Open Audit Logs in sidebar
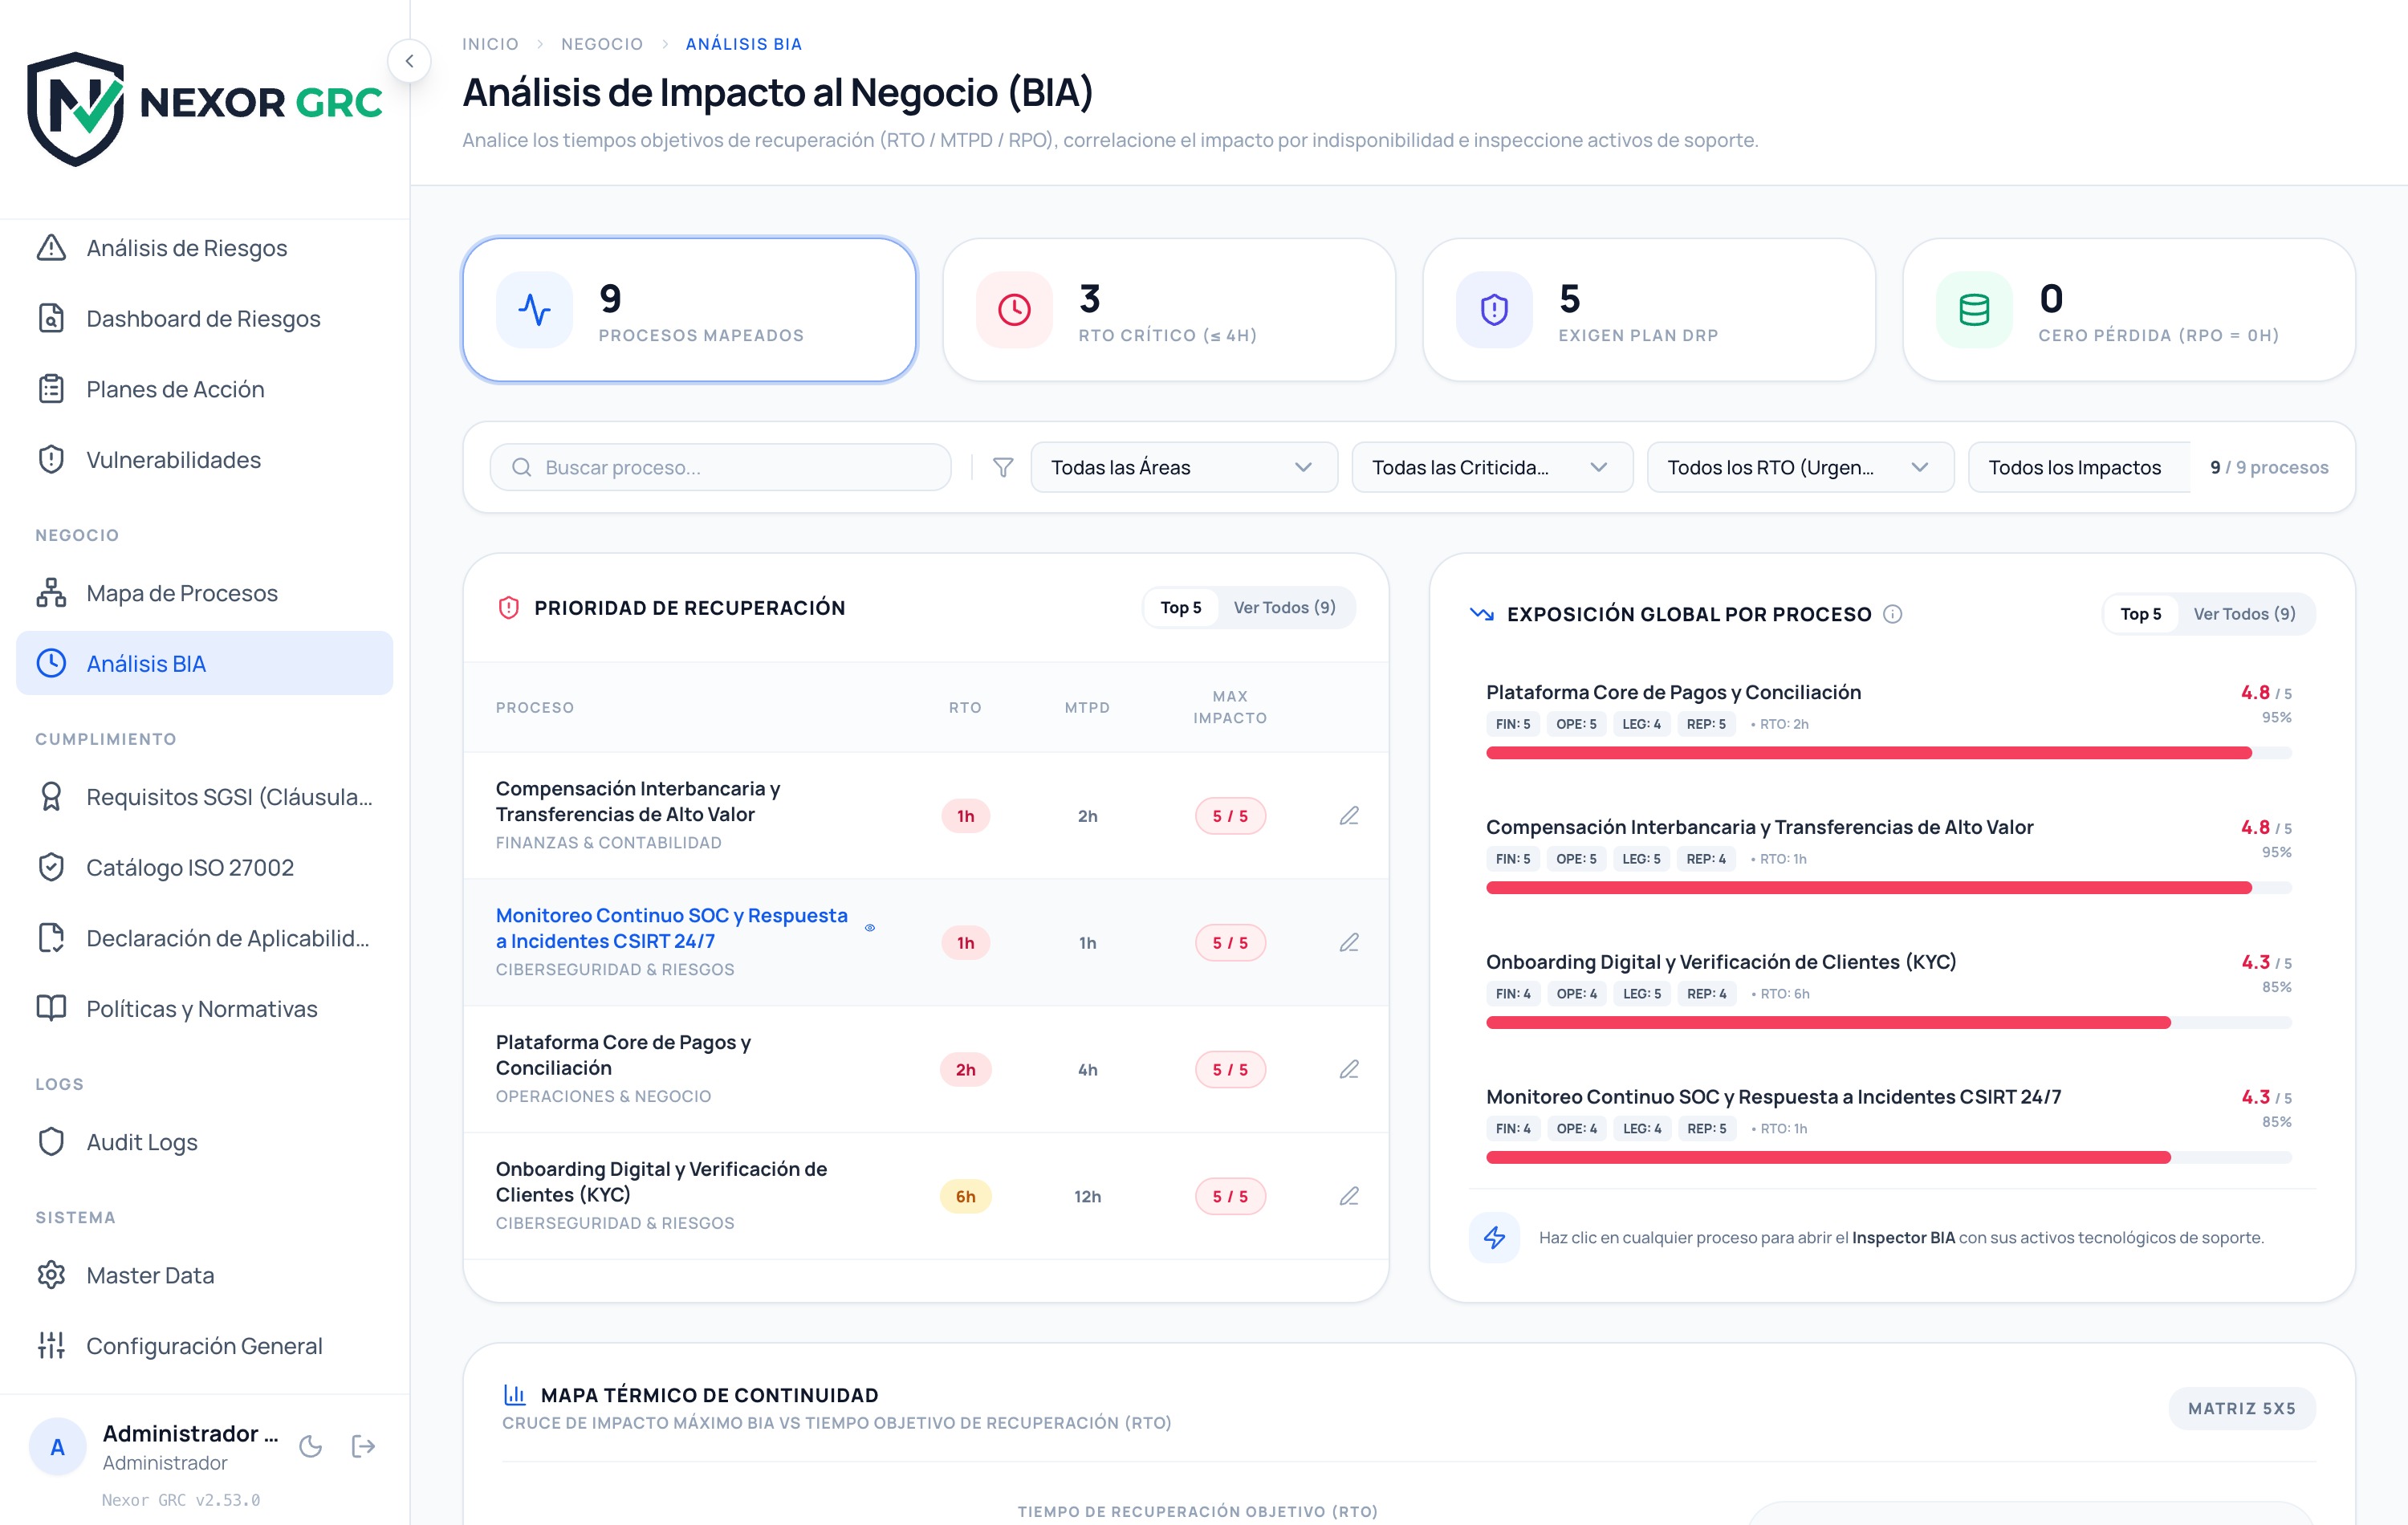The image size is (2408, 1525). [204, 1142]
